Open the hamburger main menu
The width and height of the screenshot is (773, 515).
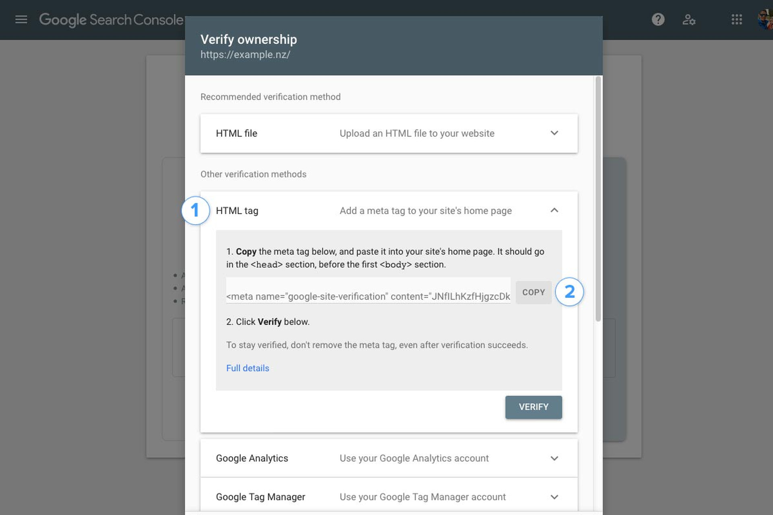(x=21, y=19)
